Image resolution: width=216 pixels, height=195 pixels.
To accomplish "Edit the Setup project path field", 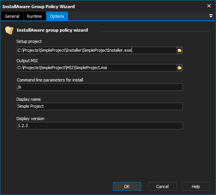I will click(97, 51).
